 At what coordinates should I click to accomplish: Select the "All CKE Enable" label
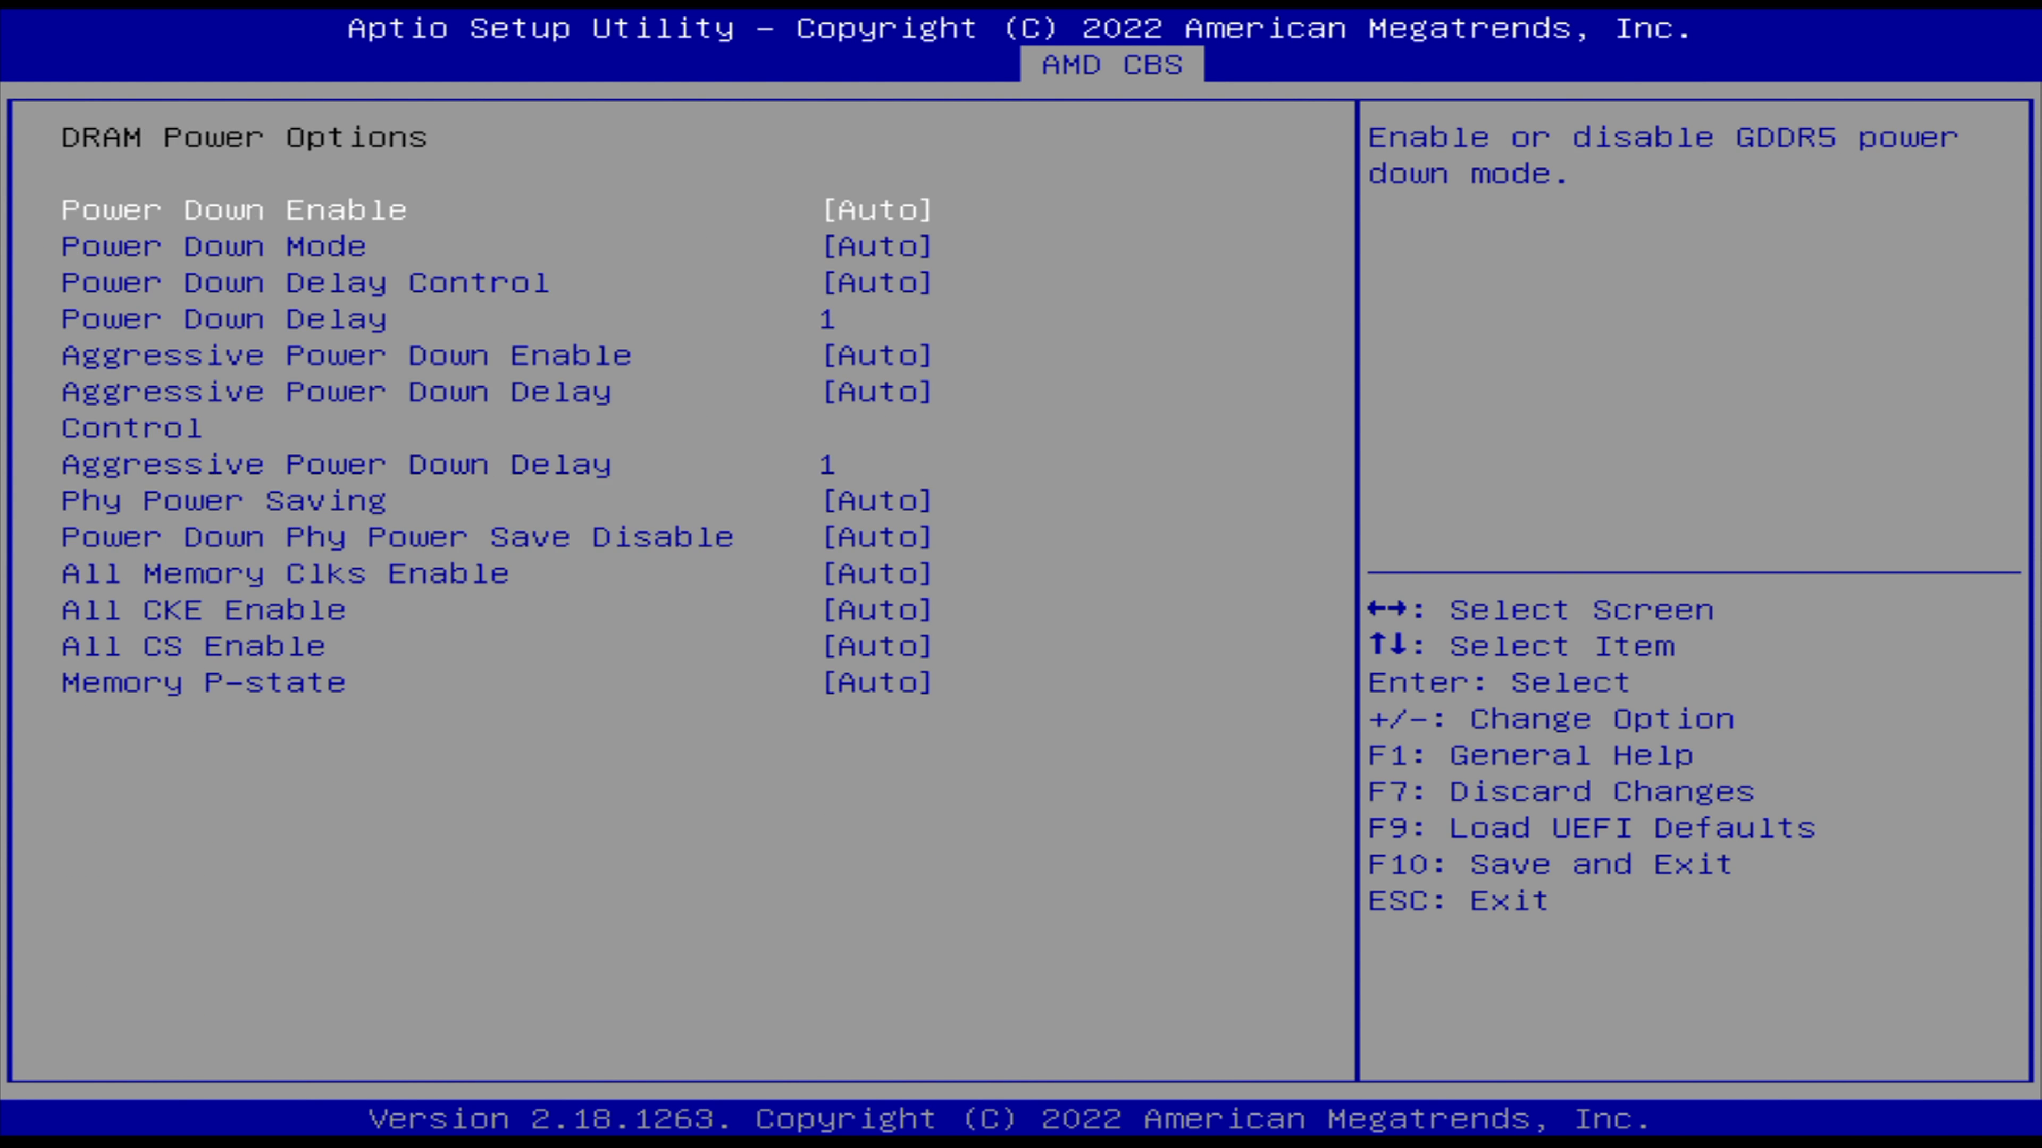click(x=204, y=611)
